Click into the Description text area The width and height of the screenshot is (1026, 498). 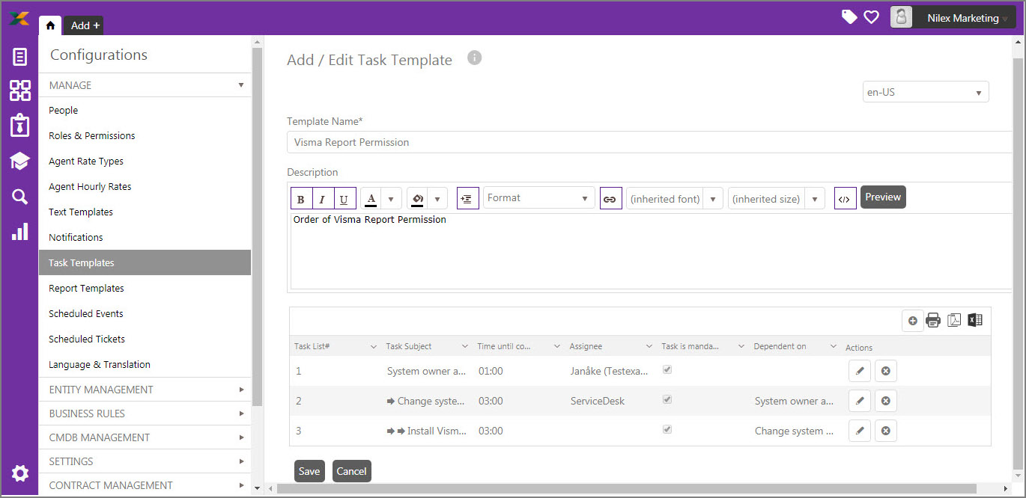point(651,250)
